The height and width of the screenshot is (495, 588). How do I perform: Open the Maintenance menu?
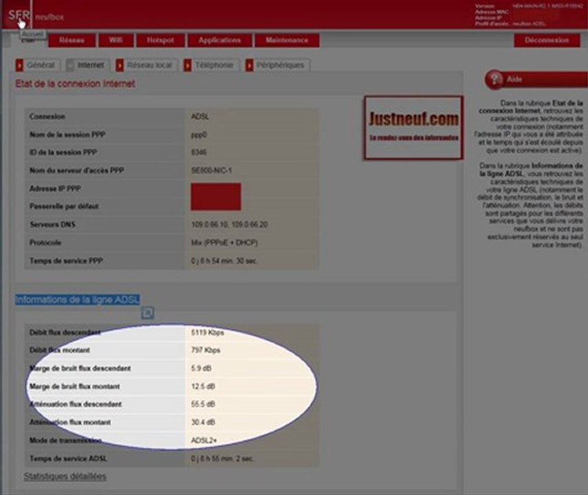pyautogui.click(x=287, y=40)
